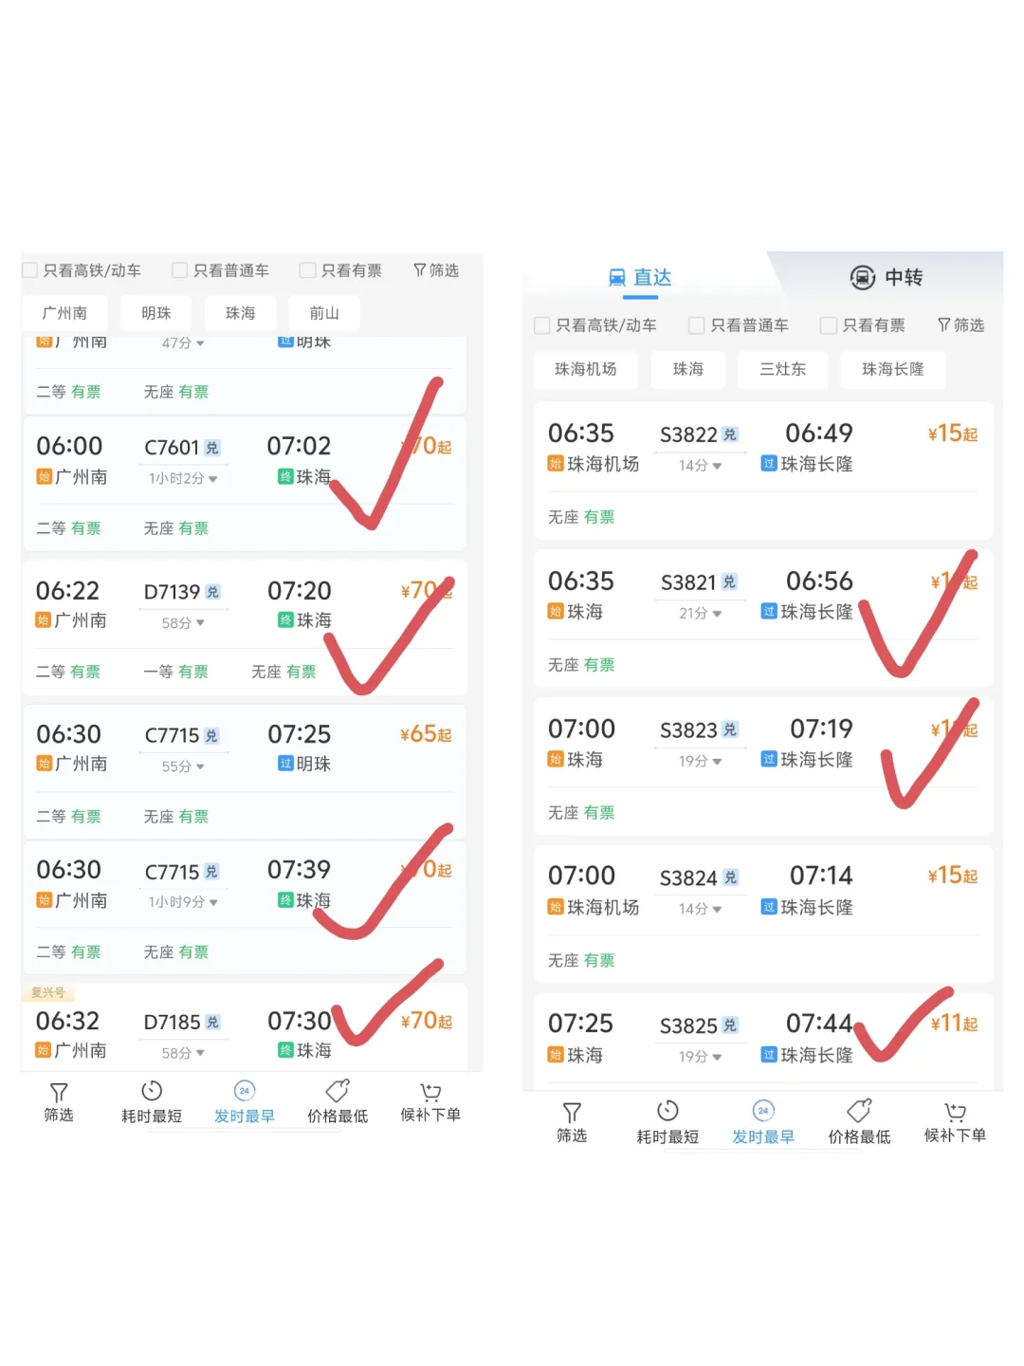Expand 19分 duration dropdown for S3825
This screenshot has width=1024, height=1366.
coord(699,1056)
